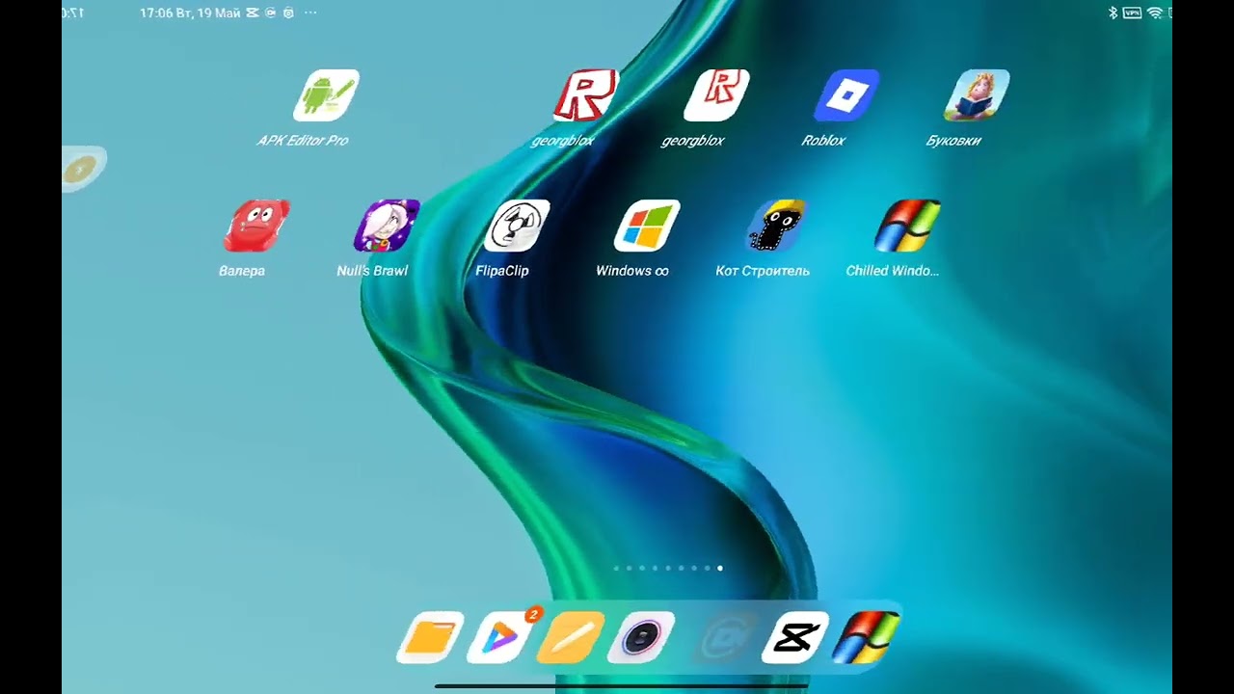Launch Кот Строитель app
The height and width of the screenshot is (694, 1234).
[x=777, y=226]
